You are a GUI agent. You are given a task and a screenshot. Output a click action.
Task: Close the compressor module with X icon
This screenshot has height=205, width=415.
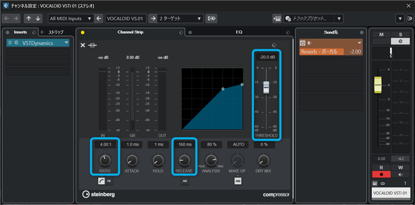[x=83, y=45]
